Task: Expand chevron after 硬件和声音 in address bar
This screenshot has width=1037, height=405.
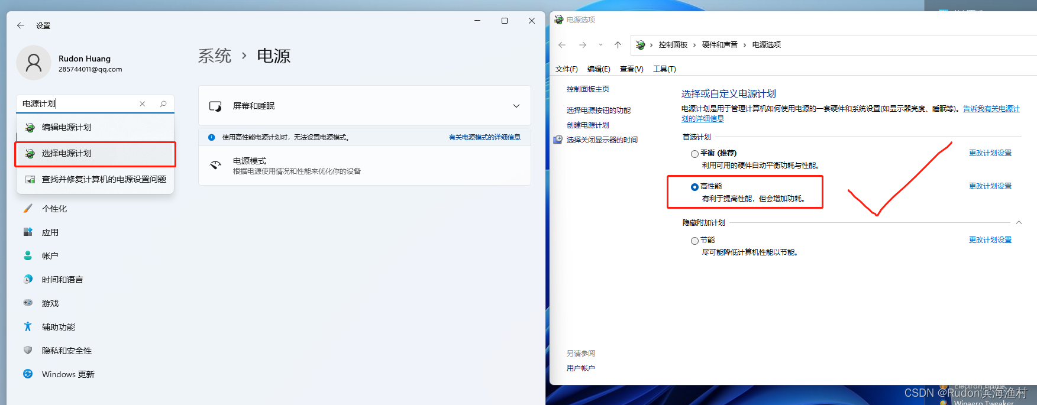Action: [x=745, y=45]
